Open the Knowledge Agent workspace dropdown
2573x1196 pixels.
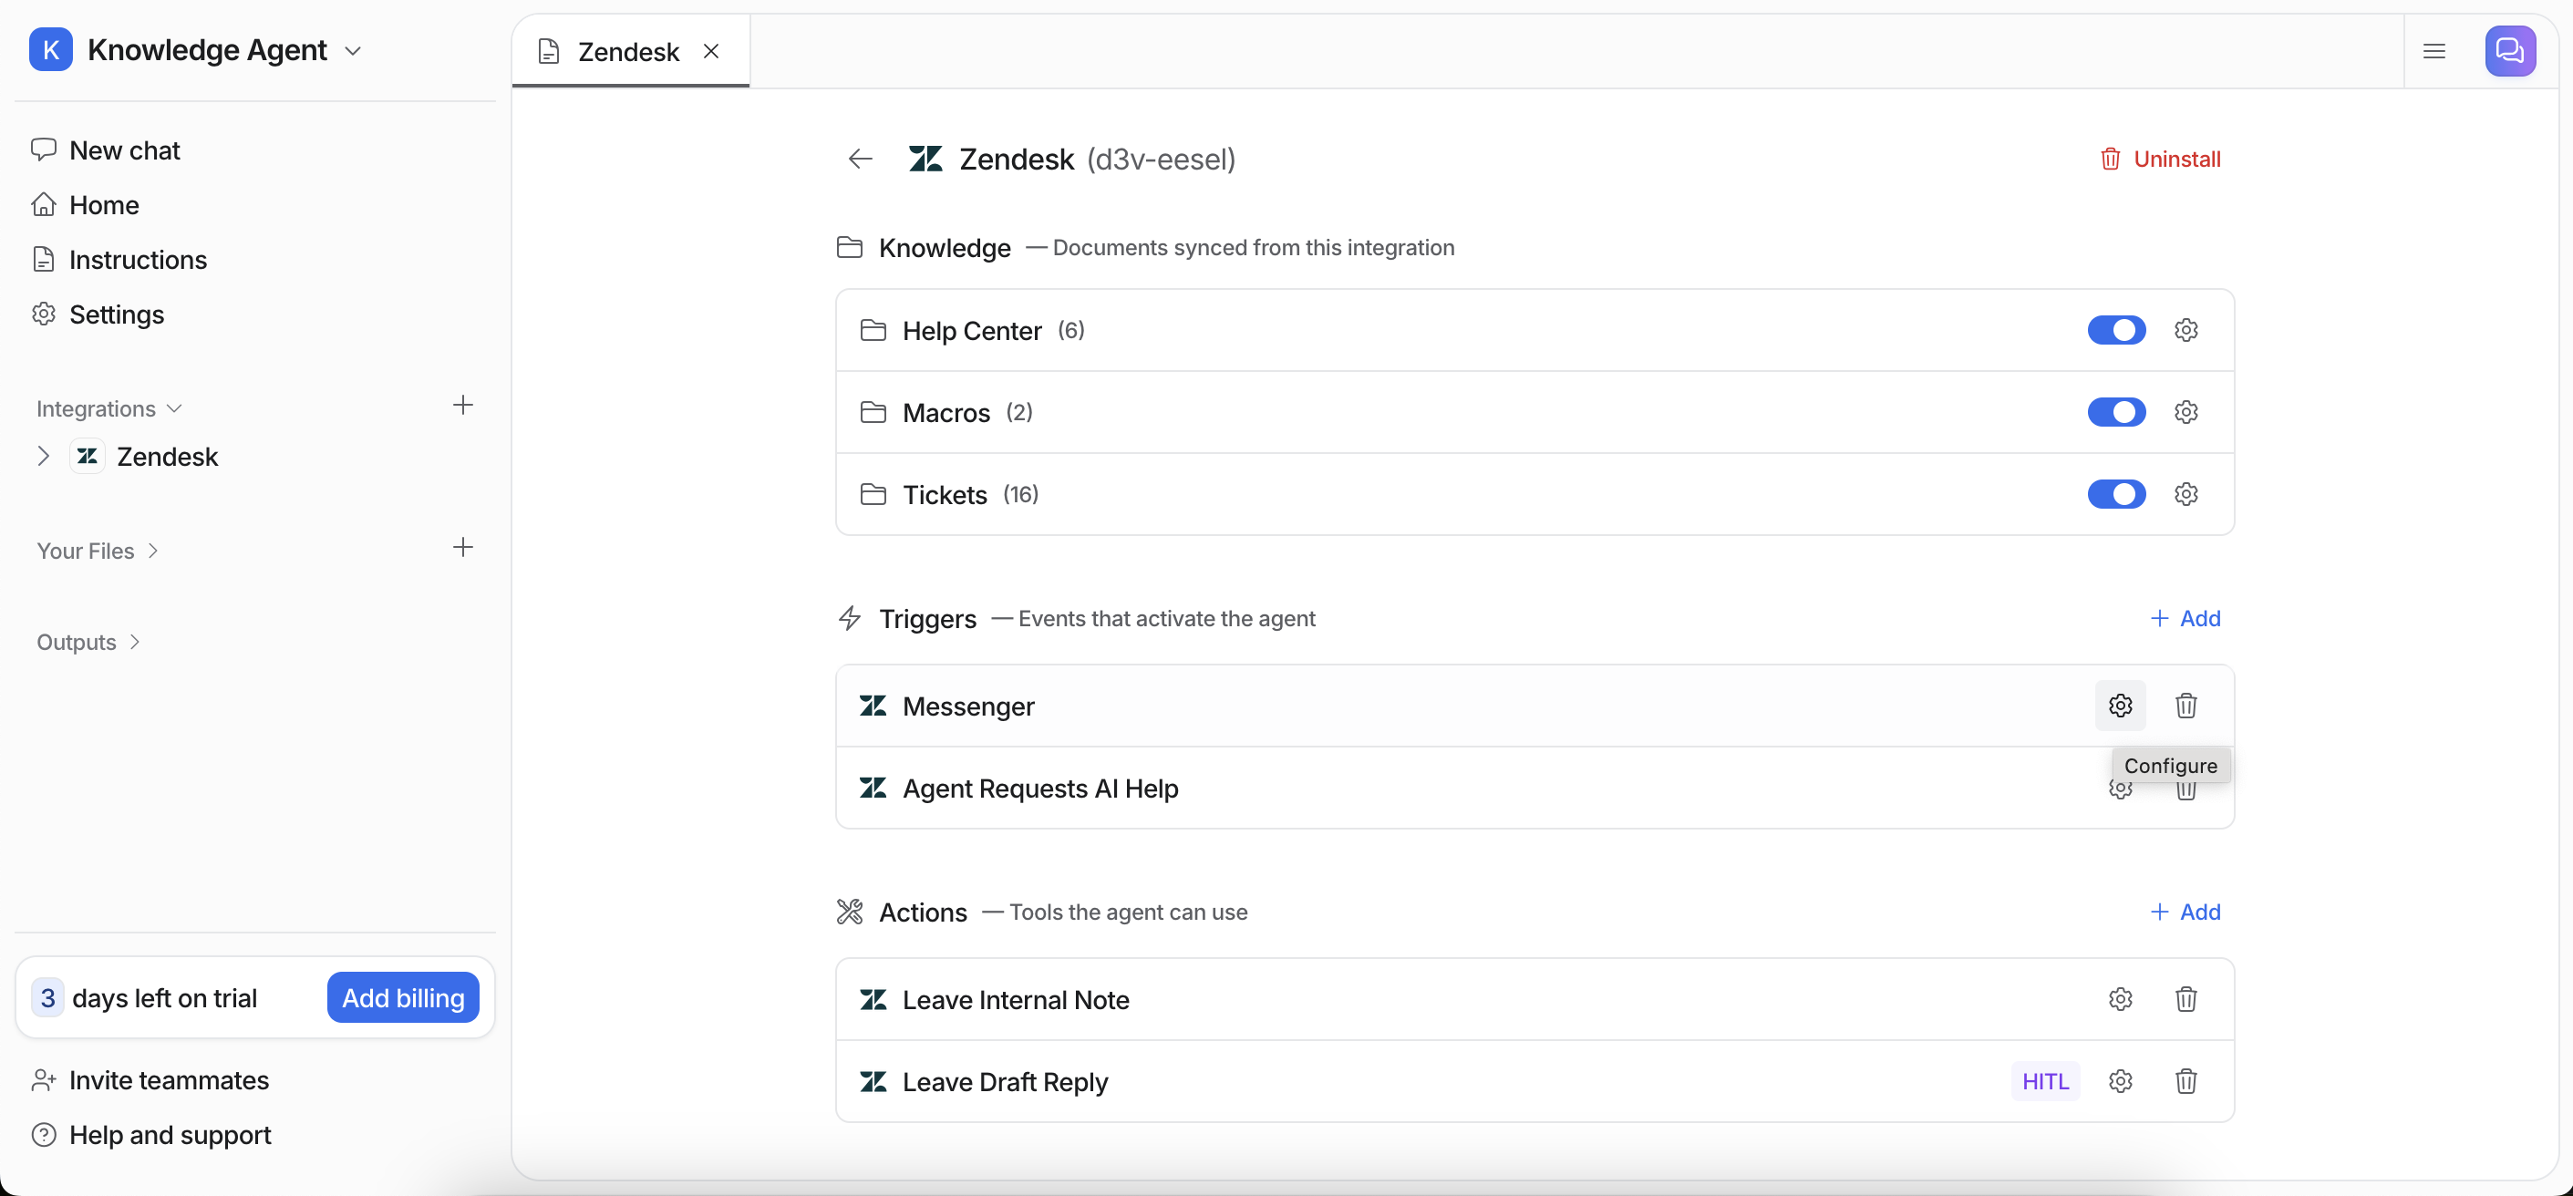tap(353, 51)
